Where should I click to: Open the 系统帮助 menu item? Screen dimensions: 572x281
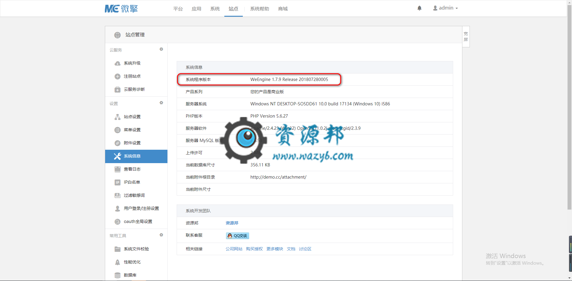point(259,9)
